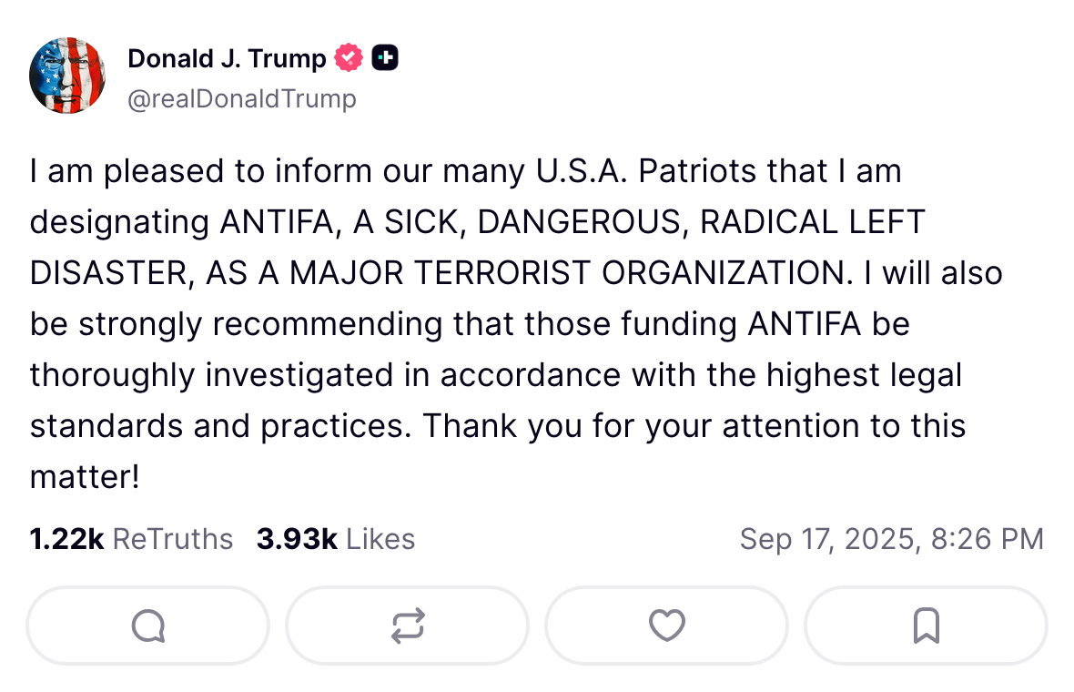Click the ReTruth arrows icon

point(408,626)
